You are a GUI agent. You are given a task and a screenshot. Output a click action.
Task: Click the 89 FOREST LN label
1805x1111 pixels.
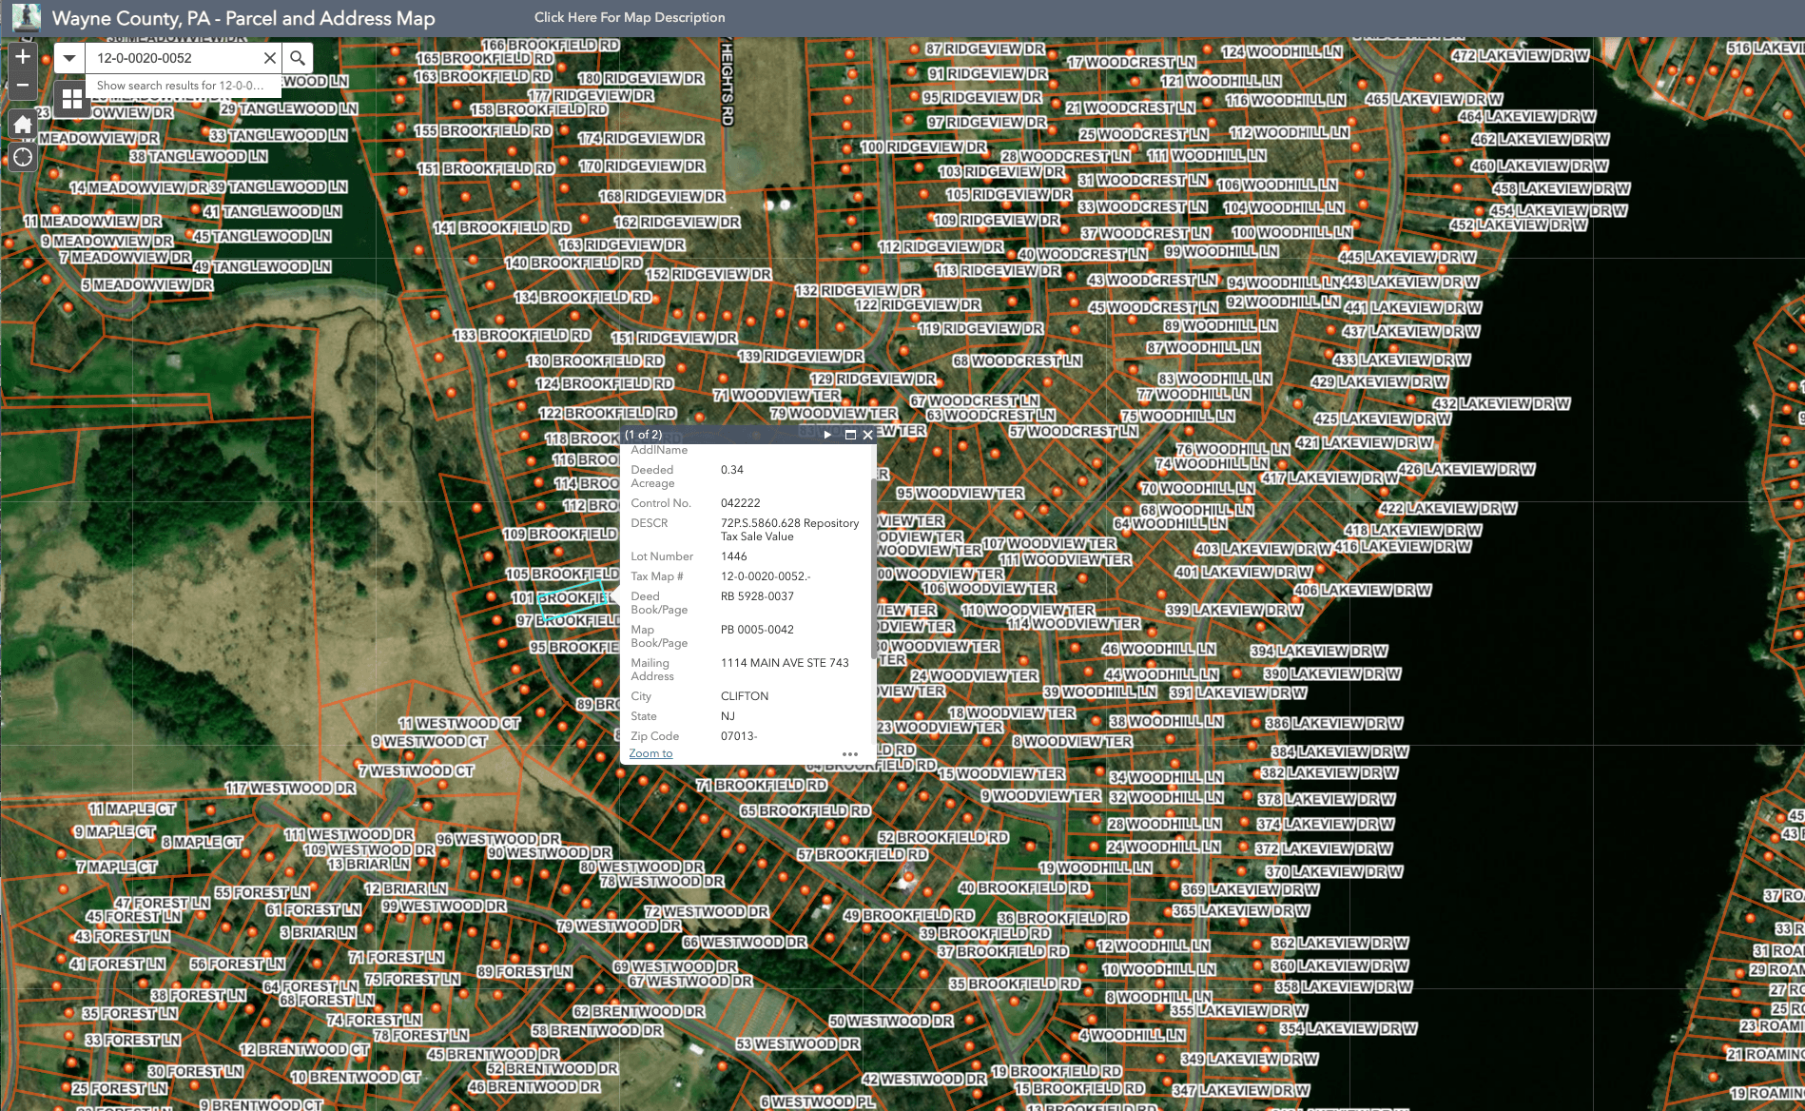[525, 971]
